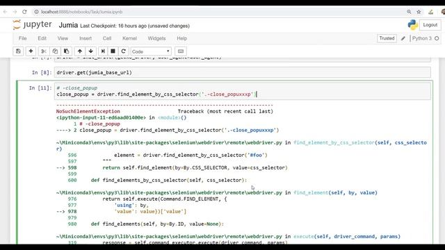
Task: Open the Edit menu
Action: [42, 38]
